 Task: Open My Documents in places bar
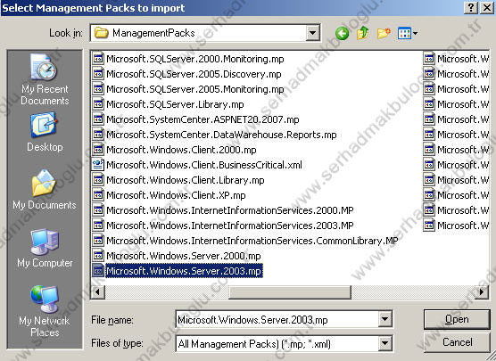tap(45, 190)
